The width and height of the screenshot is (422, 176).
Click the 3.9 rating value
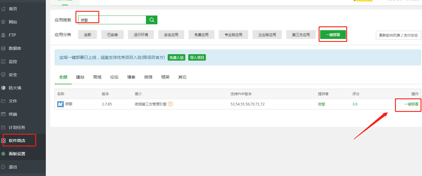tap(355, 104)
